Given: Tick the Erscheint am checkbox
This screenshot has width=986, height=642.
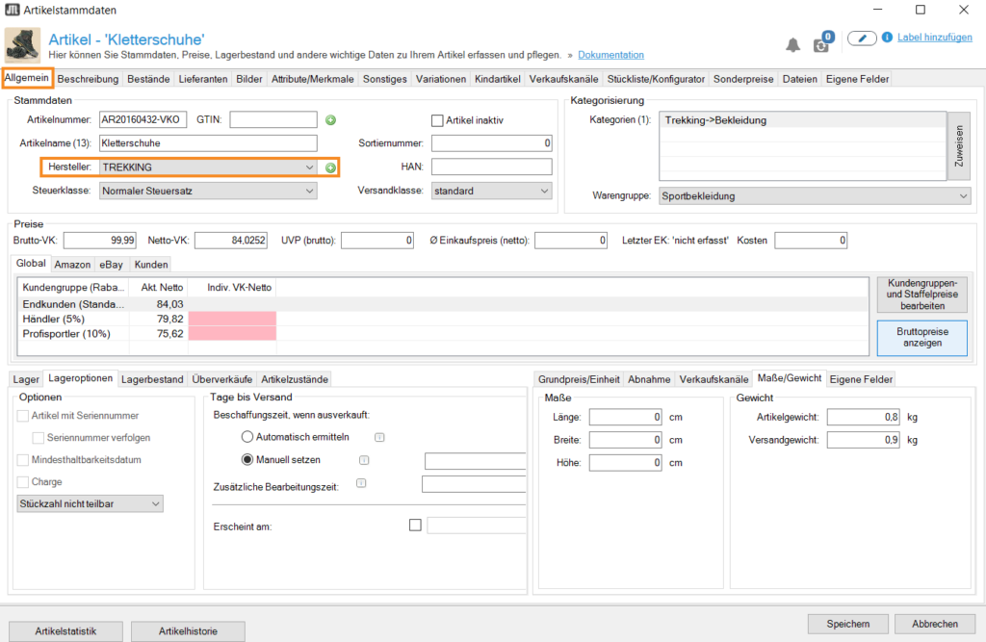Looking at the screenshot, I should click(x=415, y=526).
